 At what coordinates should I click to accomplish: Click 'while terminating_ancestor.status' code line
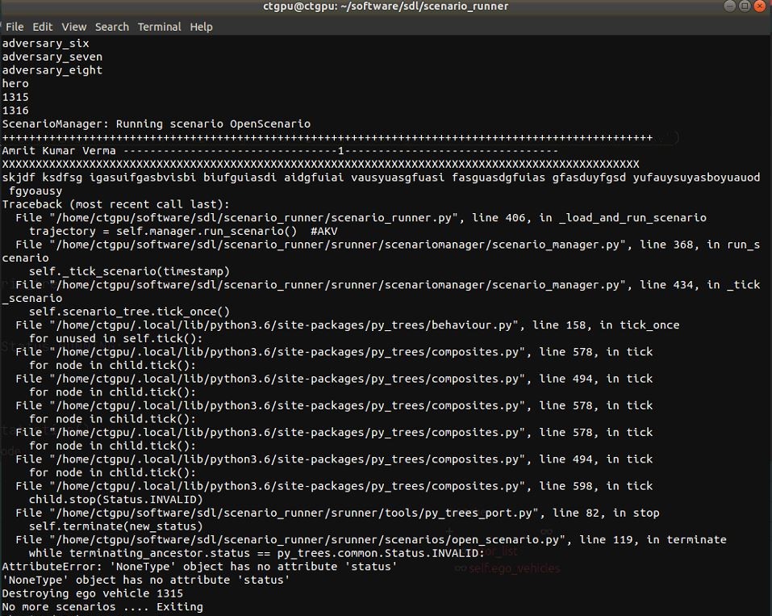[x=257, y=553]
